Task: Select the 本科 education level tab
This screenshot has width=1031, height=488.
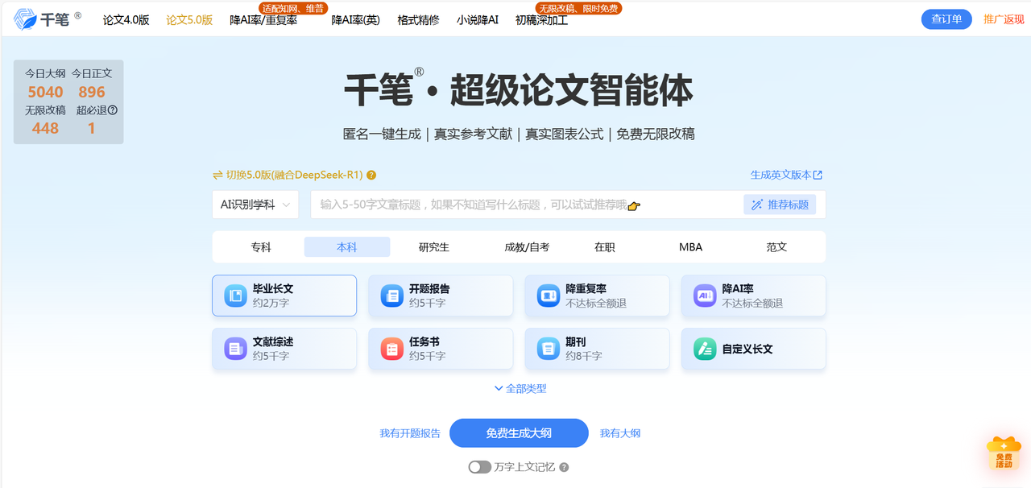Action: [x=347, y=247]
